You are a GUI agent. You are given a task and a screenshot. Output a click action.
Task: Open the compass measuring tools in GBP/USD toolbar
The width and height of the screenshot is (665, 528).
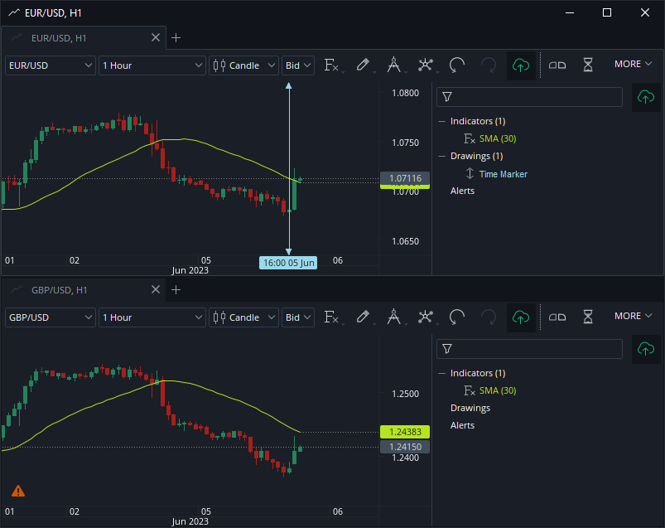[x=394, y=317]
